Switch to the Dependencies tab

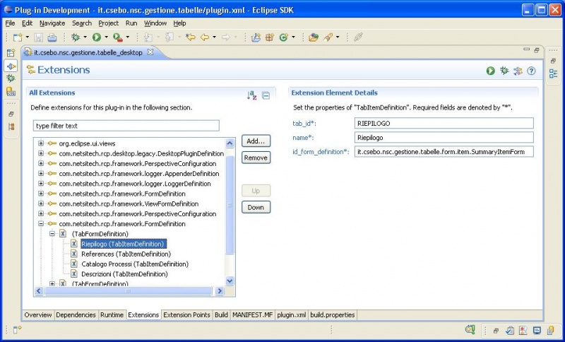point(76,314)
